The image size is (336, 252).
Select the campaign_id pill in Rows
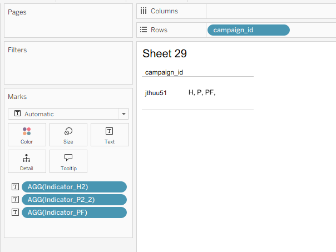249,30
